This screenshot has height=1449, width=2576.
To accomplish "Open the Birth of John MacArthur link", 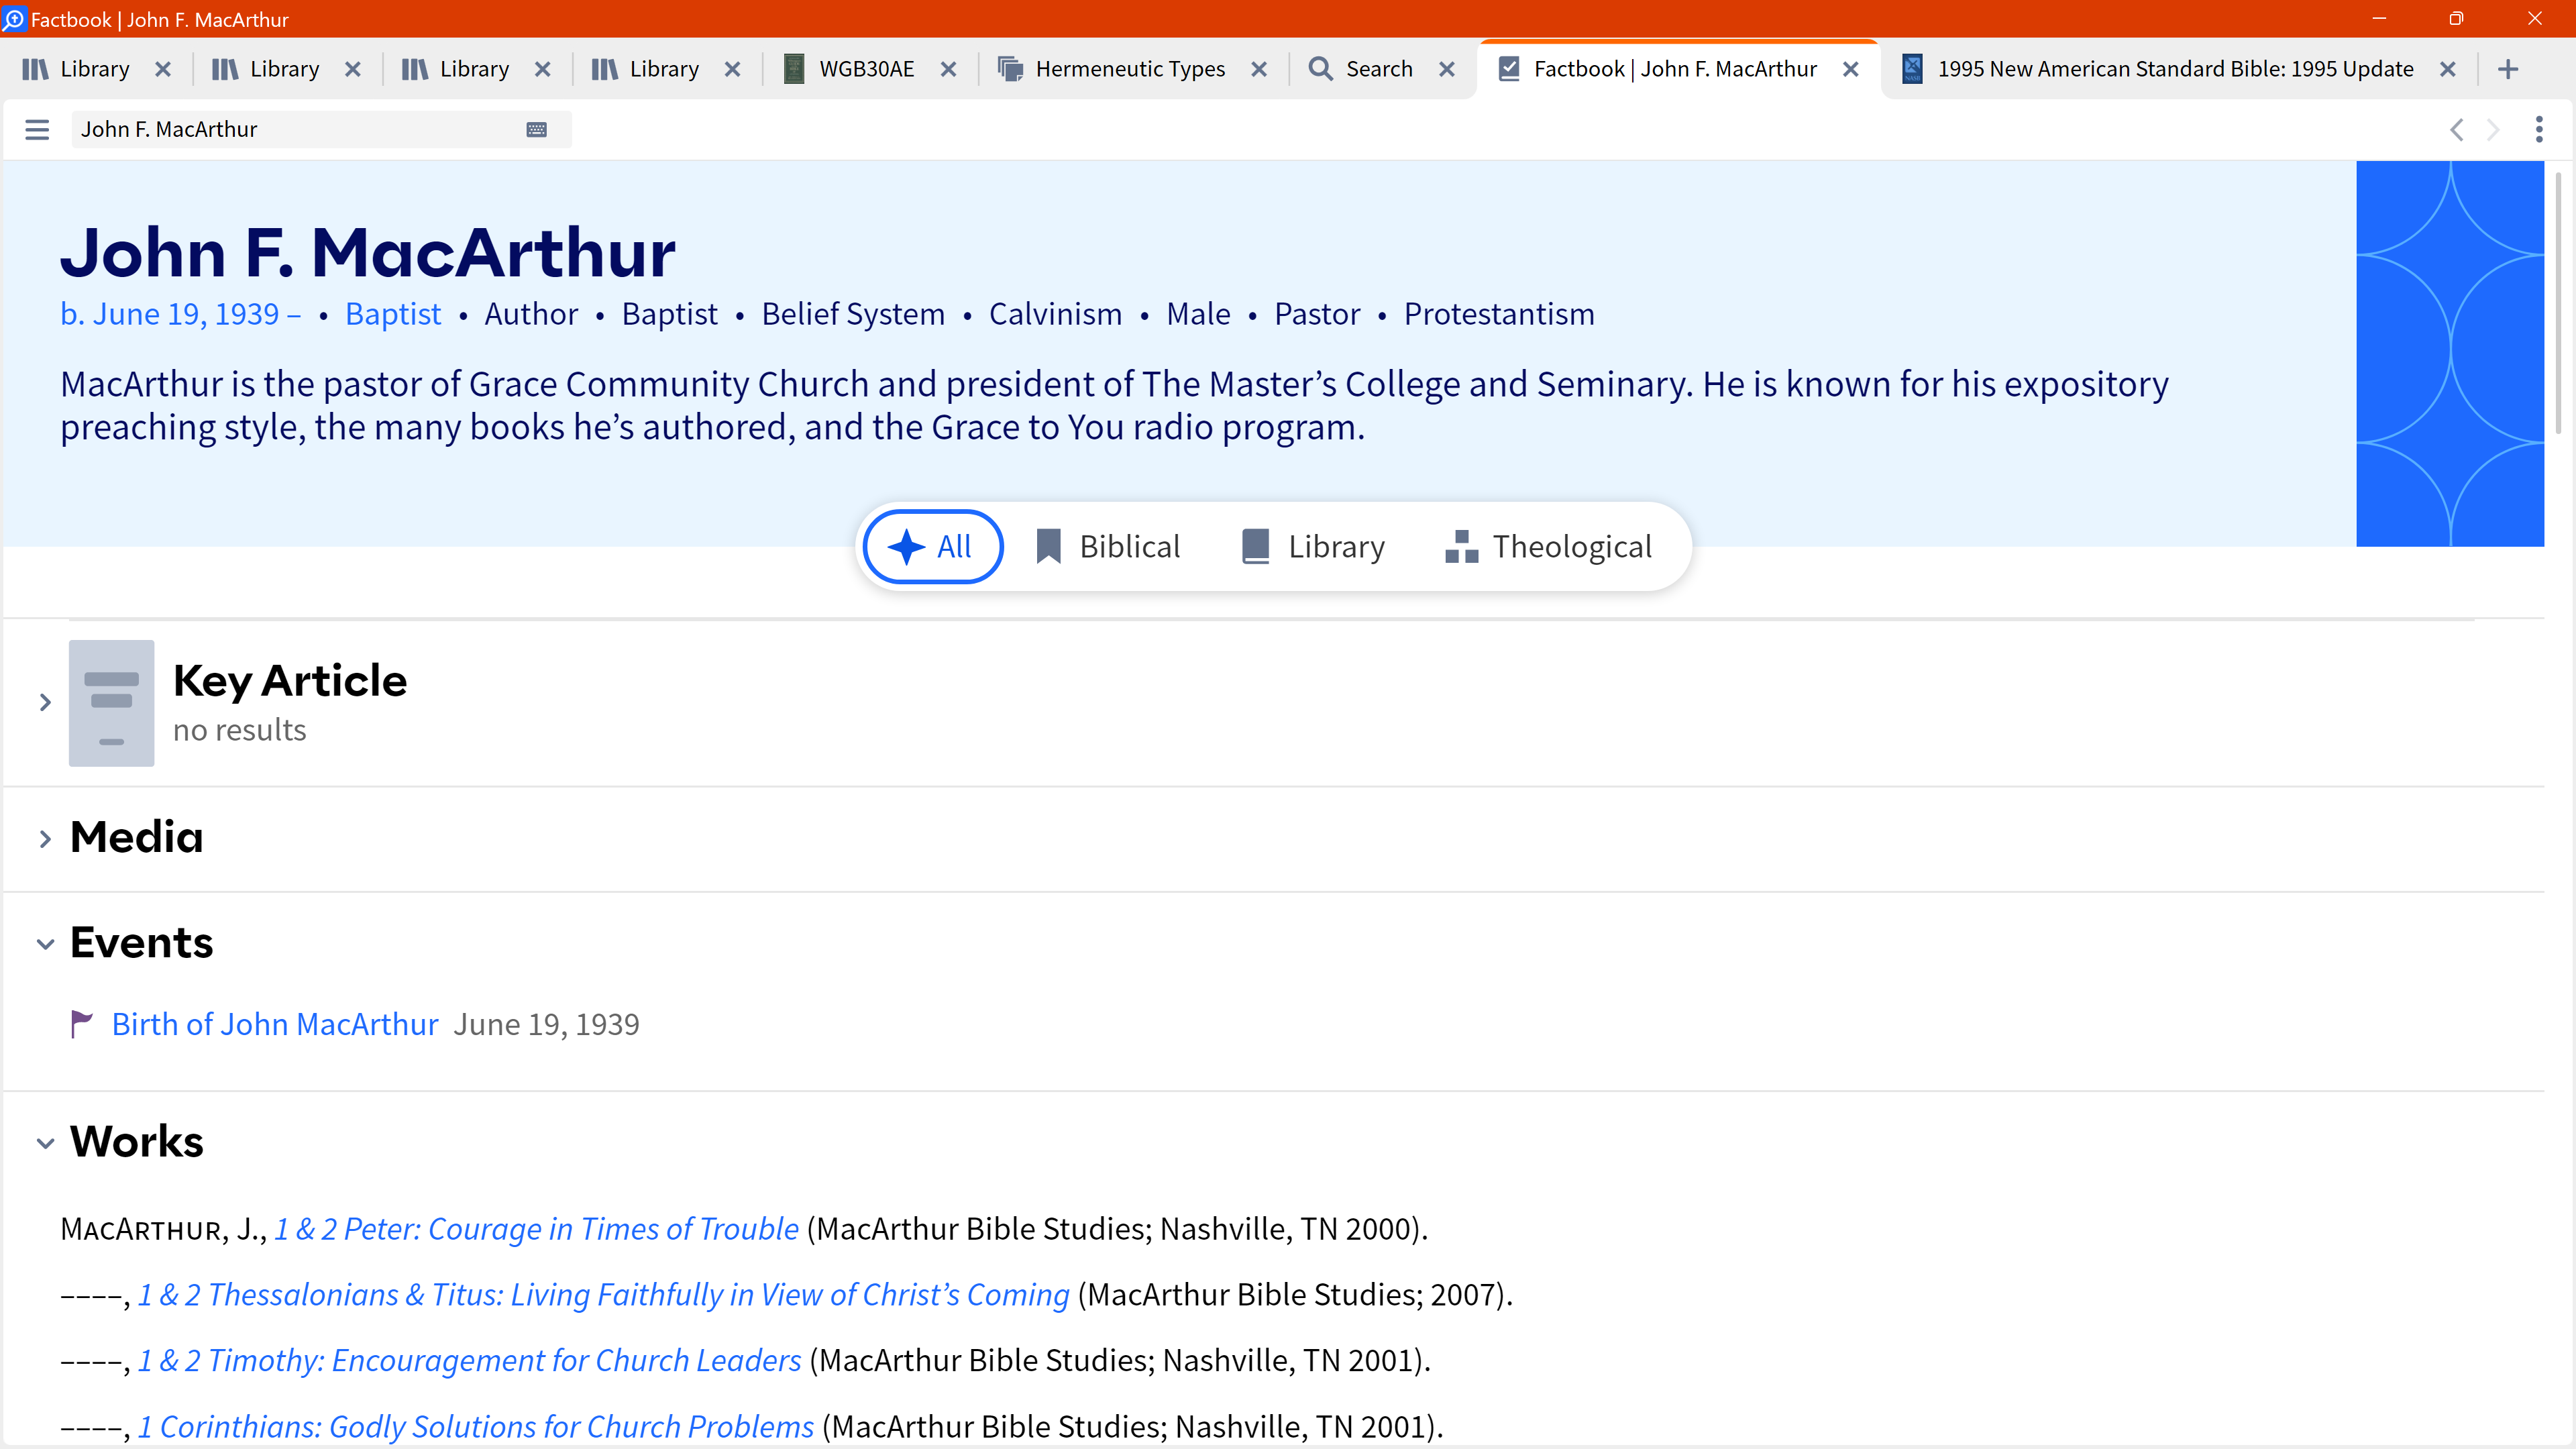I will [x=275, y=1024].
